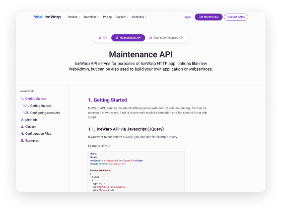Expand the Product dropdown chevron
This screenshot has width=282, height=212.
click(79, 17)
